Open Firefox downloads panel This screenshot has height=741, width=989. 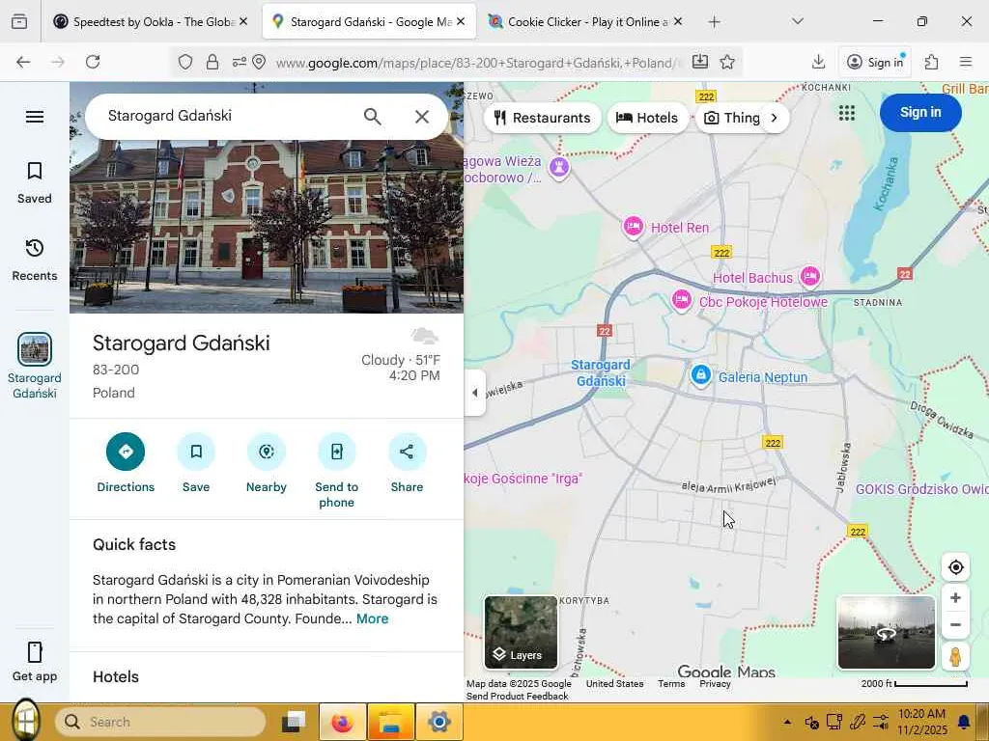click(818, 62)
